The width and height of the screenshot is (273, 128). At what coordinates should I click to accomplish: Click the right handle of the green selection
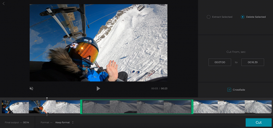point(192,107)
